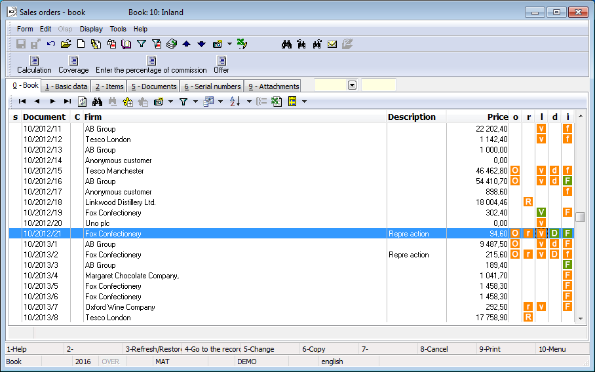Click the orange 'O' flag on row 10/2012/15

[x=515, y=171]
